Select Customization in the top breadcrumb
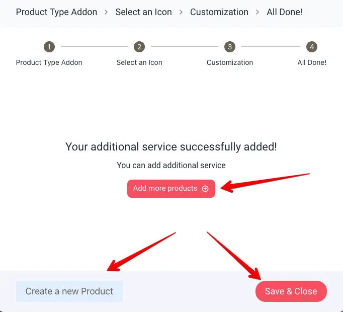This screenshot has height=312, width=343. (219, 12)
